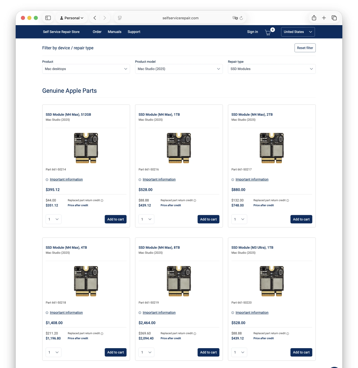Open the Manuals menu
This screenshot has height=368, width=358.
point(115,32)
